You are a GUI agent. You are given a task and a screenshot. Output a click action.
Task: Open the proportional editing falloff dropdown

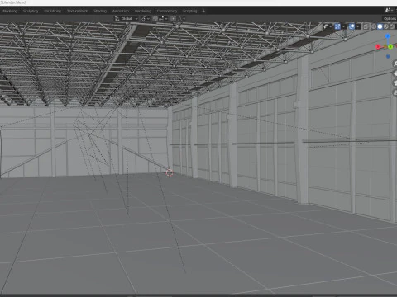pyautogui.click(x=181, y=19)
